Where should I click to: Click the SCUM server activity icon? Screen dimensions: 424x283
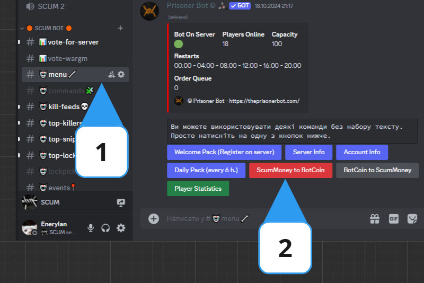(x=30, y=202)
